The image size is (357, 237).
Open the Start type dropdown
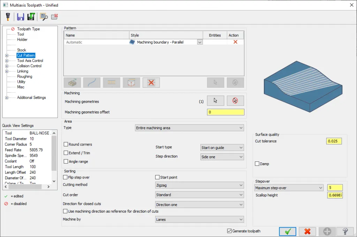point(222,148)
